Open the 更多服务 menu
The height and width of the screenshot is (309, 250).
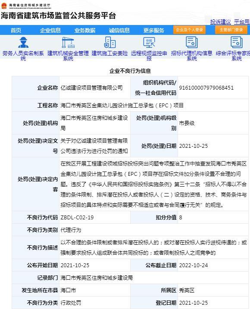pos(154,30)
